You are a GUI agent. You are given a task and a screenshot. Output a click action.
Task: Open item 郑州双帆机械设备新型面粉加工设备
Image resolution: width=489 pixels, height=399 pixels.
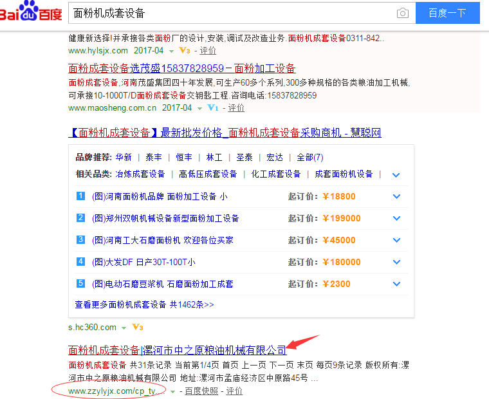tap(165, 218)
